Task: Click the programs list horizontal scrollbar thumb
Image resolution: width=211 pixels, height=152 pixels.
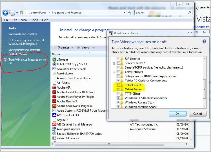Action: [109, 144]
